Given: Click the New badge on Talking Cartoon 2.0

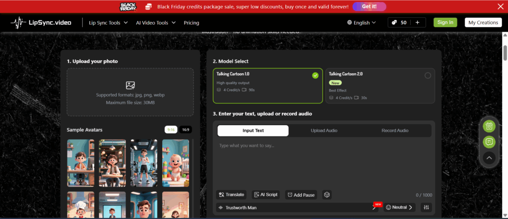Looking at the screenshot, I should coord(335,83).
